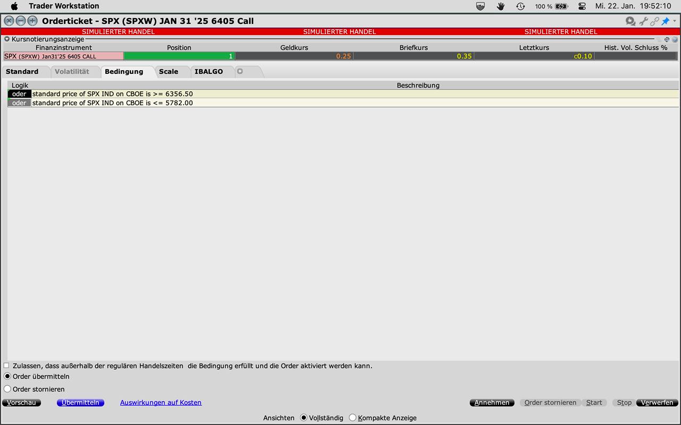This screenshot has width=681, height=425.
Task: Open the "Auswirkungen auf Kosten" link
Action: (x=161, y=403)
